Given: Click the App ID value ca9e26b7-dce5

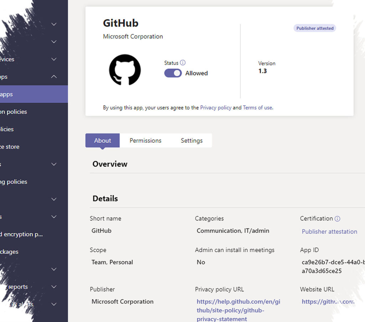Looking at the screenshot, I should [x=333, y=266].
